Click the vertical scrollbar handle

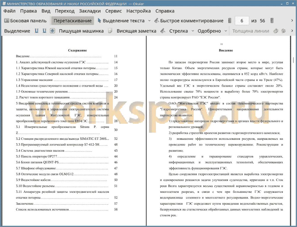293,60
